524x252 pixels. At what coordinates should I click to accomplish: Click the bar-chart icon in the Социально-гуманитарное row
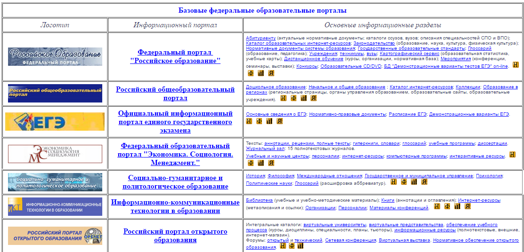pyautogui.click(x=414, y=181)
